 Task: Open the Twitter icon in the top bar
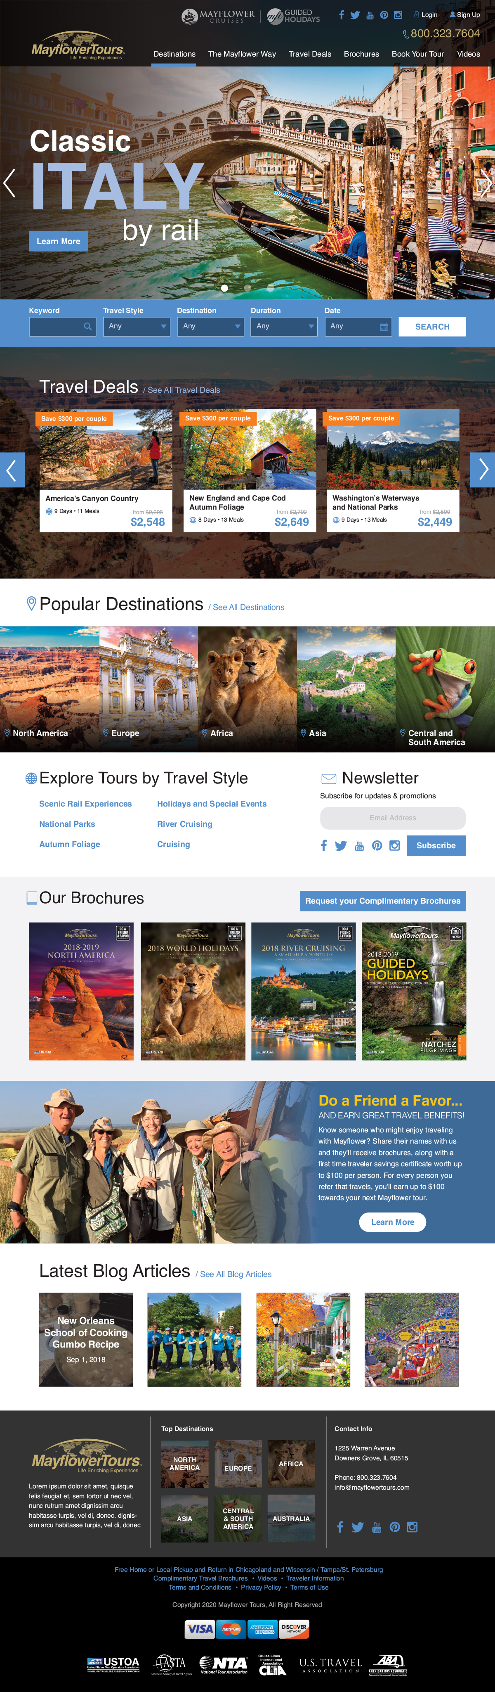pos(355,15)
